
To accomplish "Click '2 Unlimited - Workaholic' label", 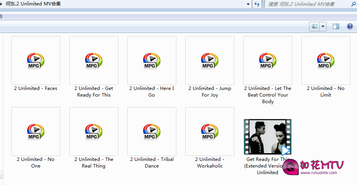I will coord(210,163).
